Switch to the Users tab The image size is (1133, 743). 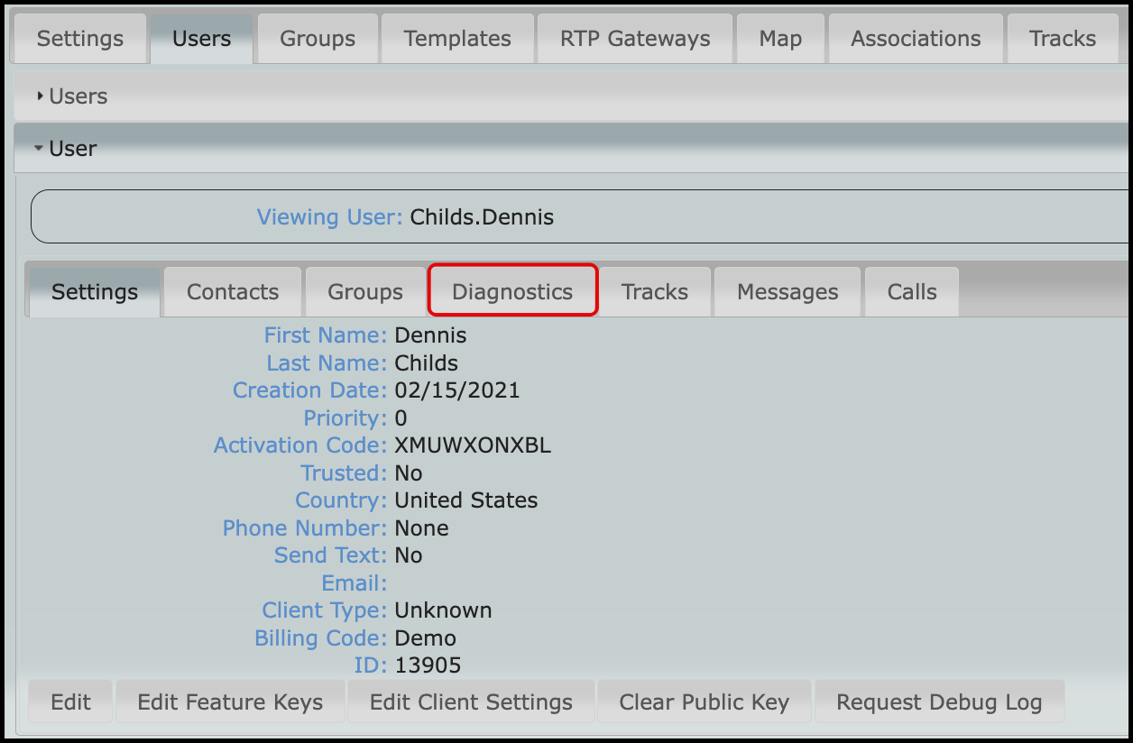tap(200, 38)
